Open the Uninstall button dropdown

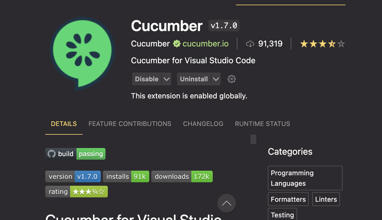(216, 79)
